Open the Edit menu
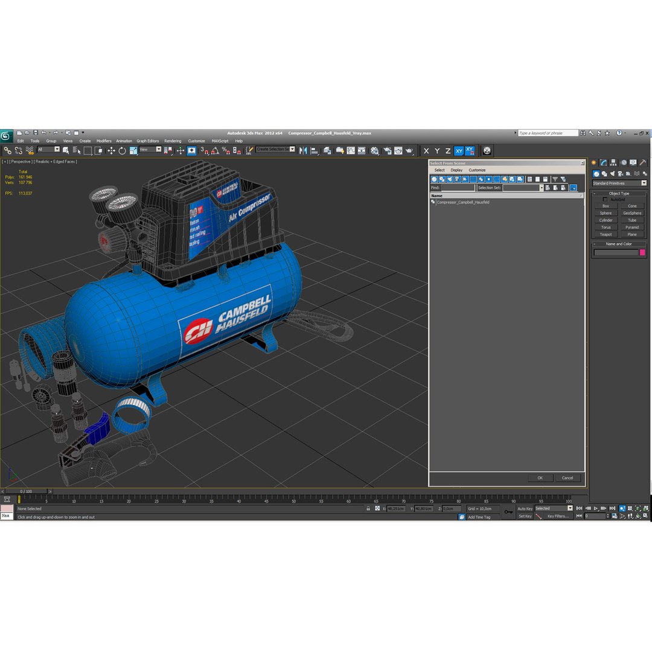Viewport: 652px width, 652px height. pos(21,141)
